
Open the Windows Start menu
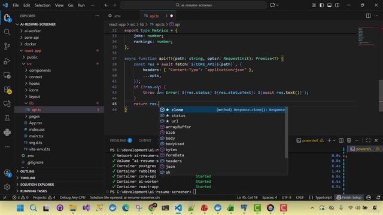(x=20, y=208)
